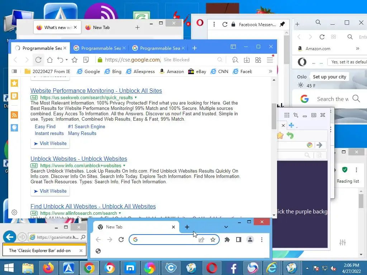This screenshot has width=367, height=275.
Task: Open equalizer sliders icon beside purple window
Action: coord(343,242)
